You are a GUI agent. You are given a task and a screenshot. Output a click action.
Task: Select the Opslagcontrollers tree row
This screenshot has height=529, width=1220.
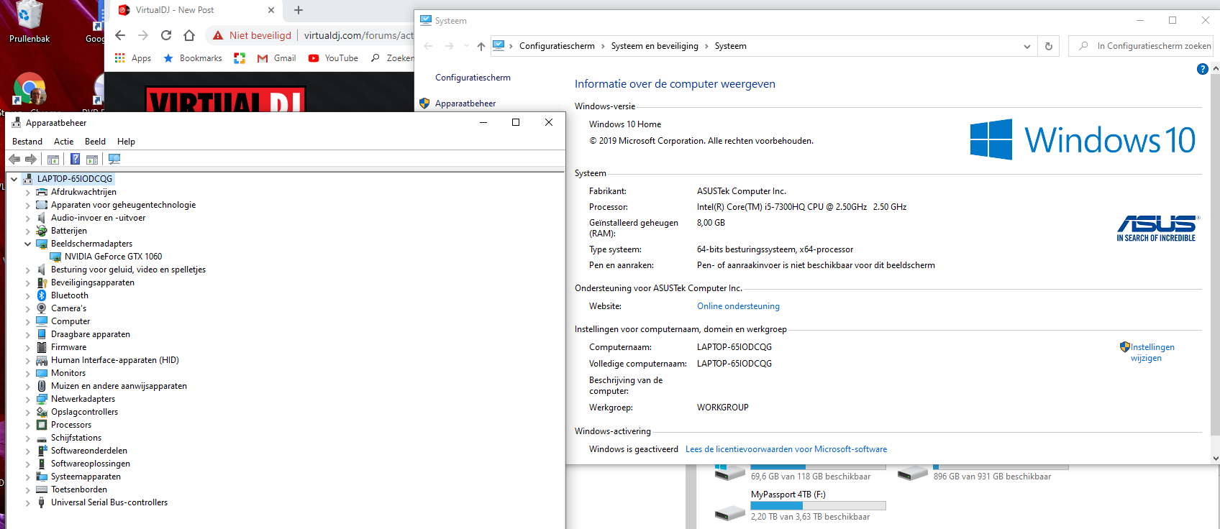[84, 412]
